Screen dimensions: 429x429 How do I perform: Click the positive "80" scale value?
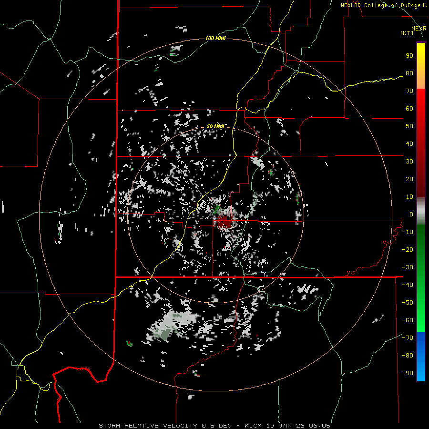[409, 73]
